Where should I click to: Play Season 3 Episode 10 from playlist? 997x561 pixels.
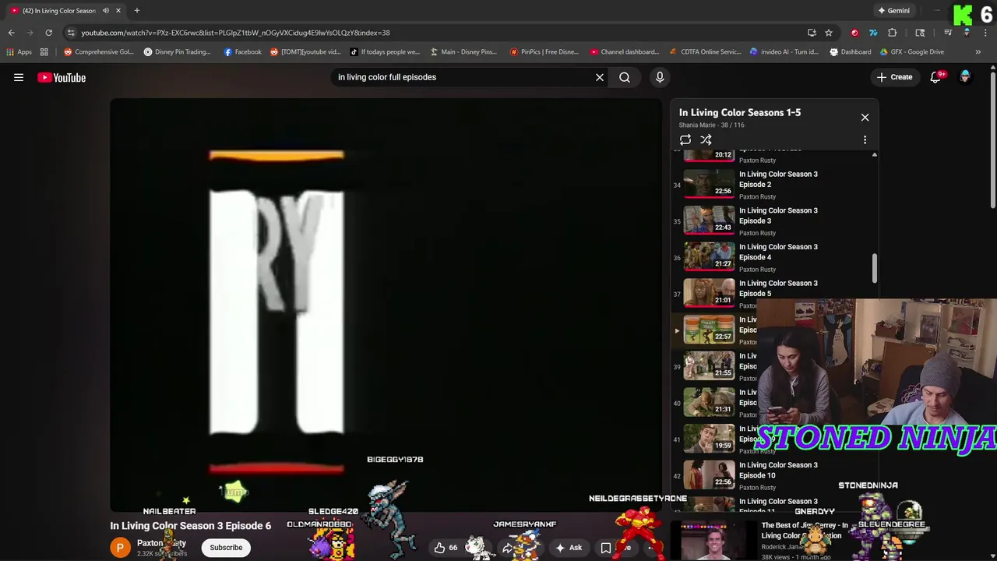(x=773, y=475)
